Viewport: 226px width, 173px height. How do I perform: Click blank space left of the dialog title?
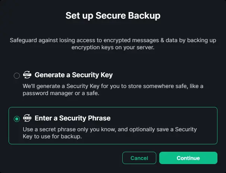34,15
